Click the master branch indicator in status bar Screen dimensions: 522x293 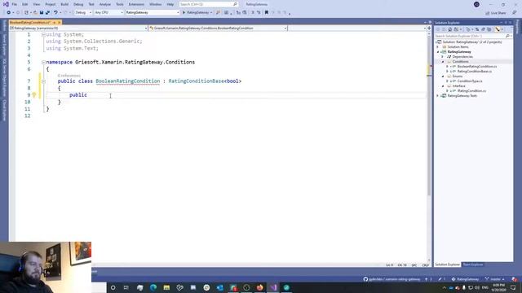(495, 279)
